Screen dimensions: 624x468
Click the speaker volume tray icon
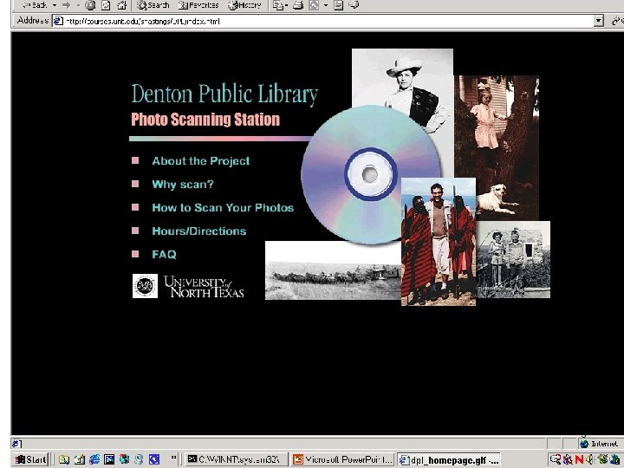tap(589, 460)
